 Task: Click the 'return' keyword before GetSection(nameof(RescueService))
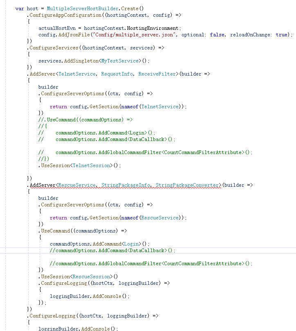[58, 218]
